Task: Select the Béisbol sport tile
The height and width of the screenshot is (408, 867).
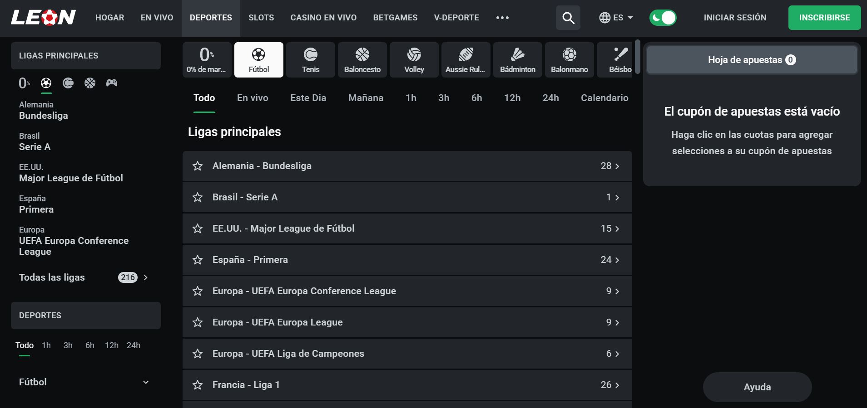Action: point(614,60)
